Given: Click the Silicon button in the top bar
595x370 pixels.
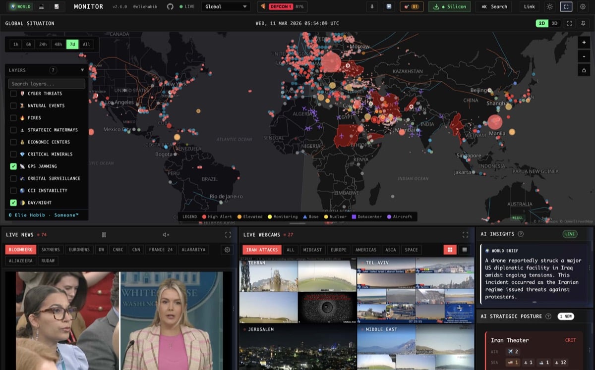Looking at the screenshot, I should click(449, 7).
